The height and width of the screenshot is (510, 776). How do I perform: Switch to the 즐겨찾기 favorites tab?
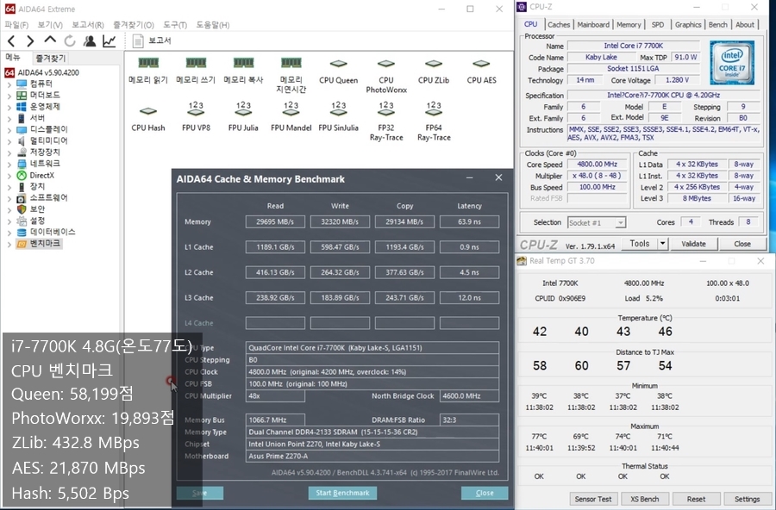(50, 59)
